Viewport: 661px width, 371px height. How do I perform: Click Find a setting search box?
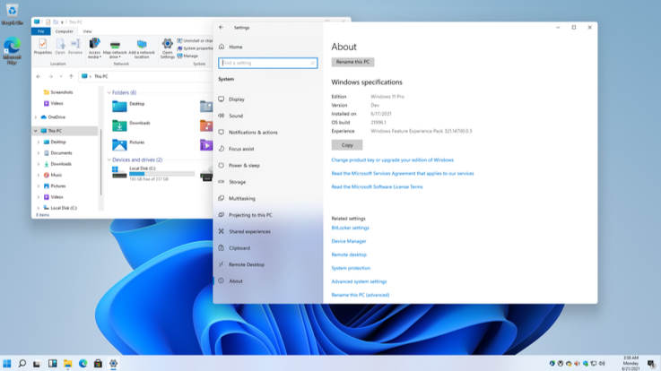point(267,63)
